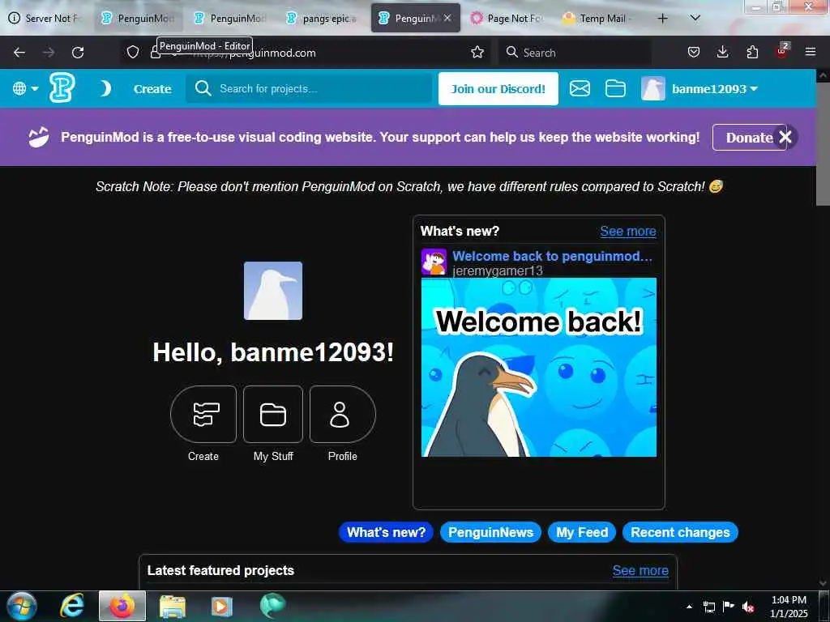Click the tracking protection shield icon

133,52
